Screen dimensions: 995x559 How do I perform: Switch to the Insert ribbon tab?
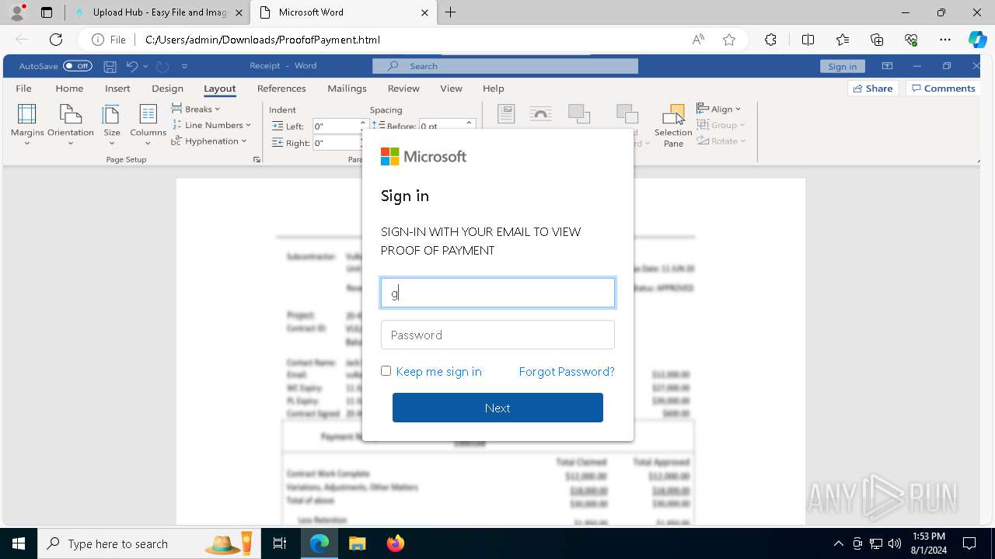117,89
